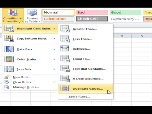This screenshot has width=152, height=114.
Task: Click the Icon Sets icon
Action: (x=9, y=69)
